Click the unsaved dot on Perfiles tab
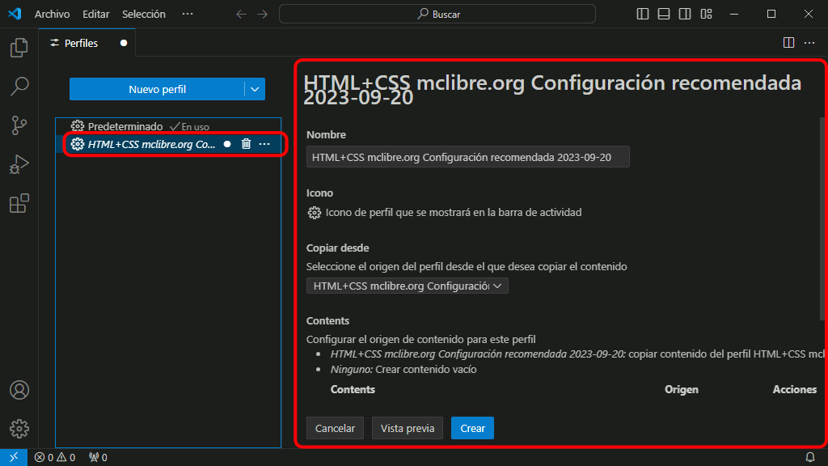The image size is (828, 466). (124, 43)
